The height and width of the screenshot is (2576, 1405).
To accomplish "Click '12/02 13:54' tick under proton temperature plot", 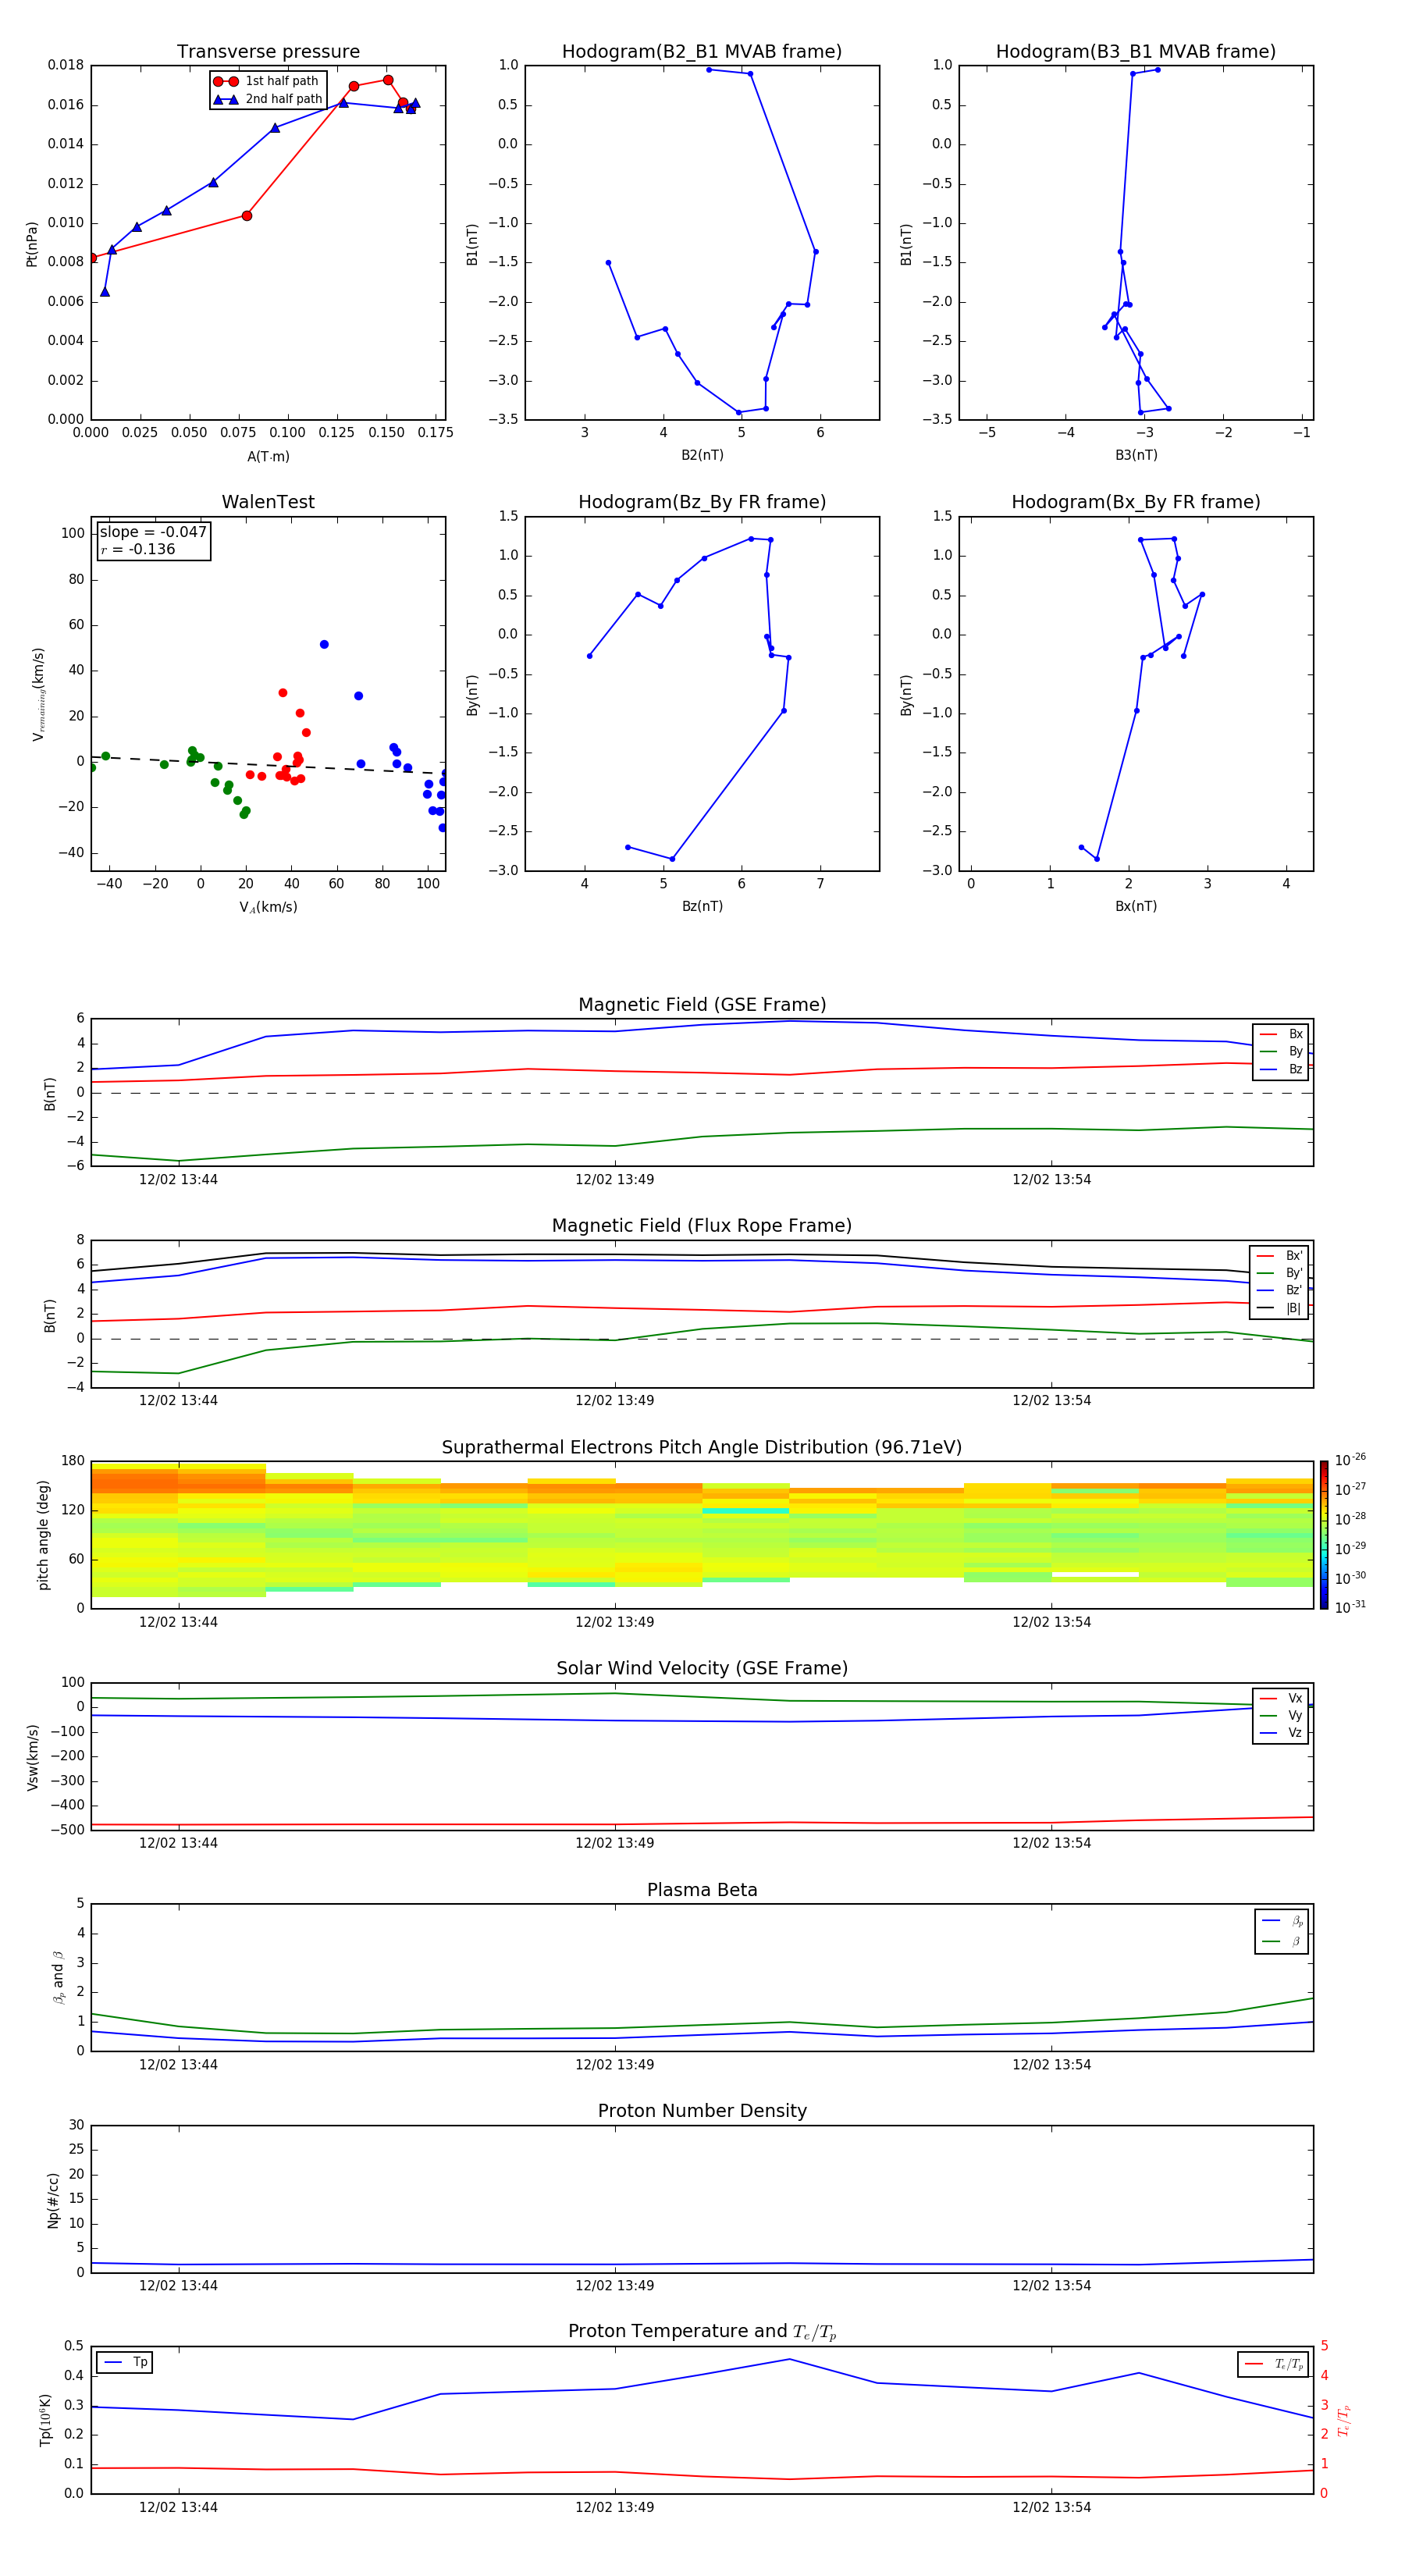I will [1051, 2508].
